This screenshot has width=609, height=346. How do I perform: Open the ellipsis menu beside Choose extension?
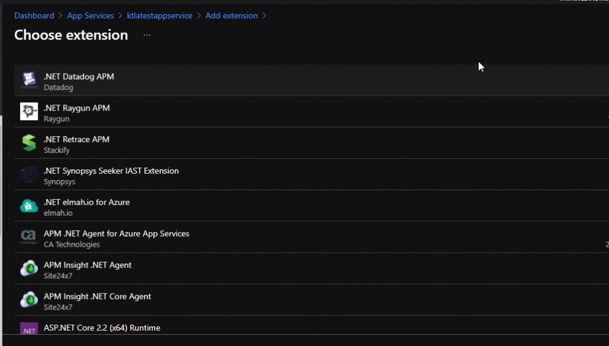[x=147, y=35]
